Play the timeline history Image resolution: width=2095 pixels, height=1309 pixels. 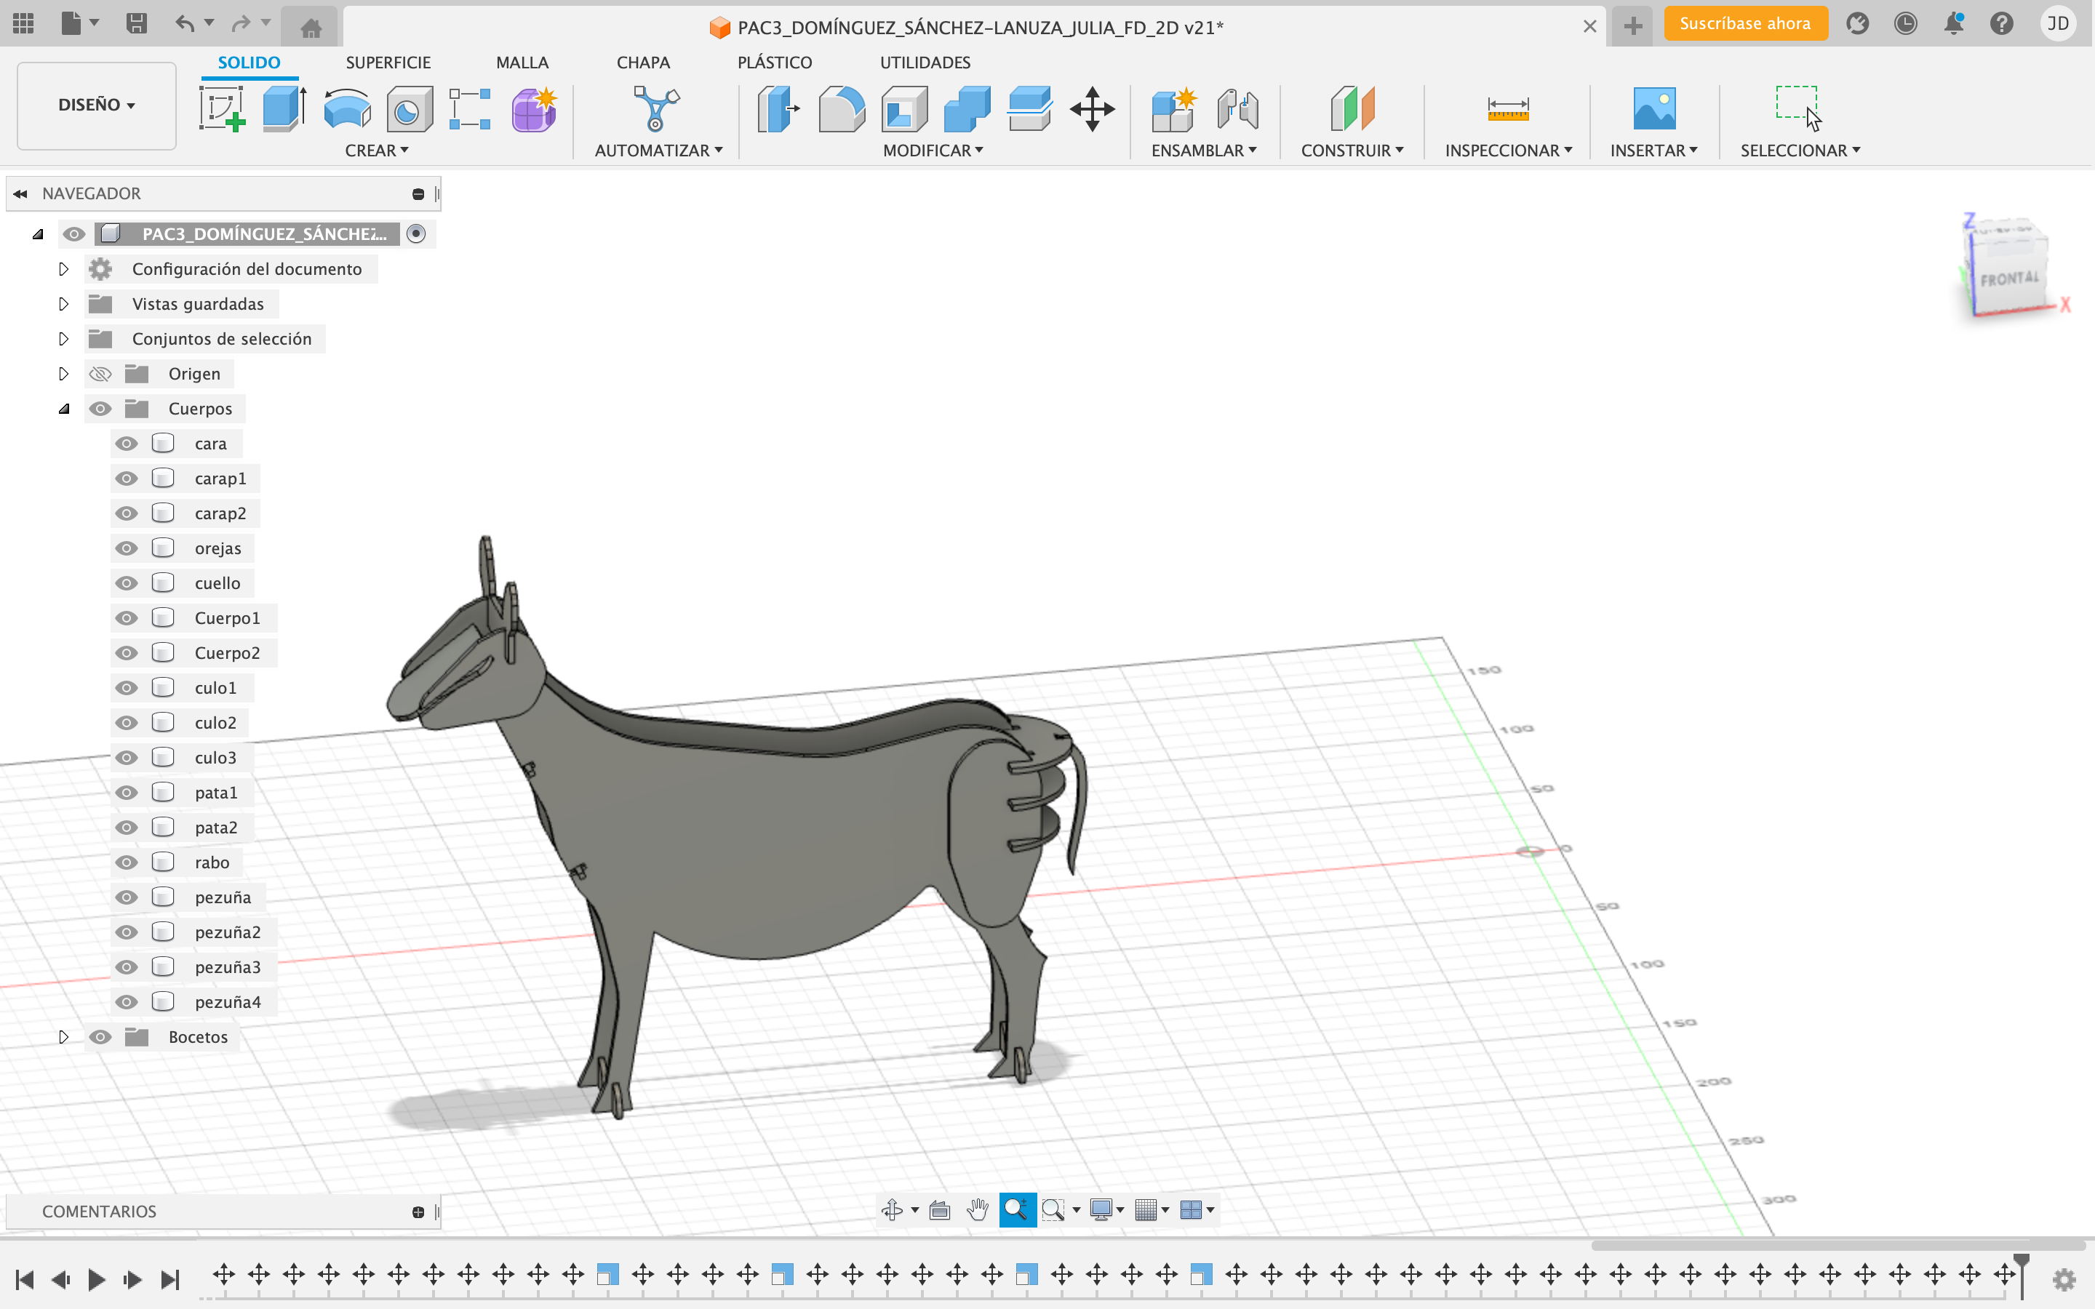click(x=96, y=1280)
